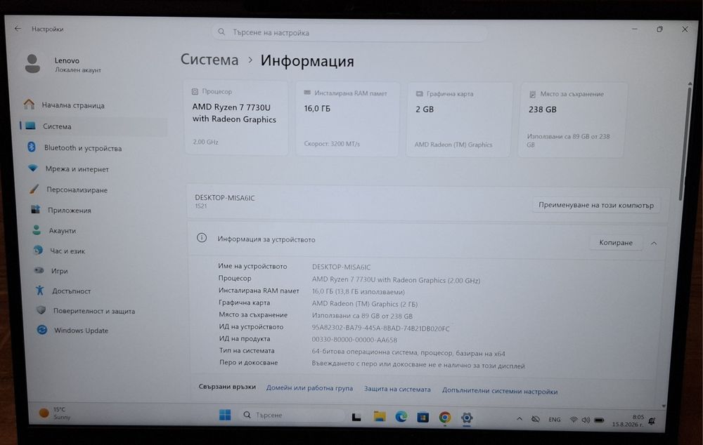Click the Приложения apps icon
Image resolution: width=703 pixels, height=445 pixels.
35,210
